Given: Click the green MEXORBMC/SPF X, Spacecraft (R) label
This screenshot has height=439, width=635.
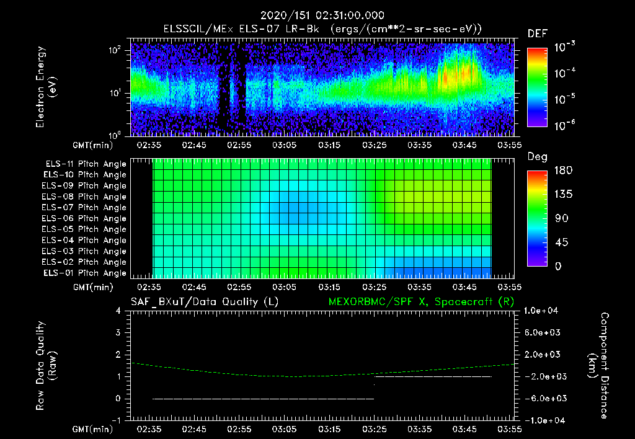Looking at the screenshot, I should 421,302.
